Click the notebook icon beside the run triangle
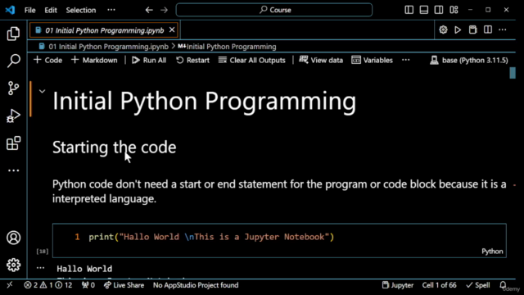Screen dimensions: 524x295 472,30
